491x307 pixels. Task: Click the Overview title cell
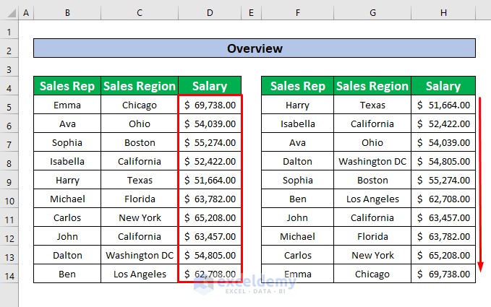pos(255,48)
